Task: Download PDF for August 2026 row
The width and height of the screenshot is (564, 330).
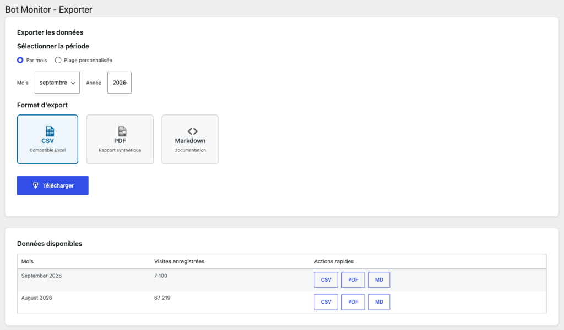Action: (353, 301)
